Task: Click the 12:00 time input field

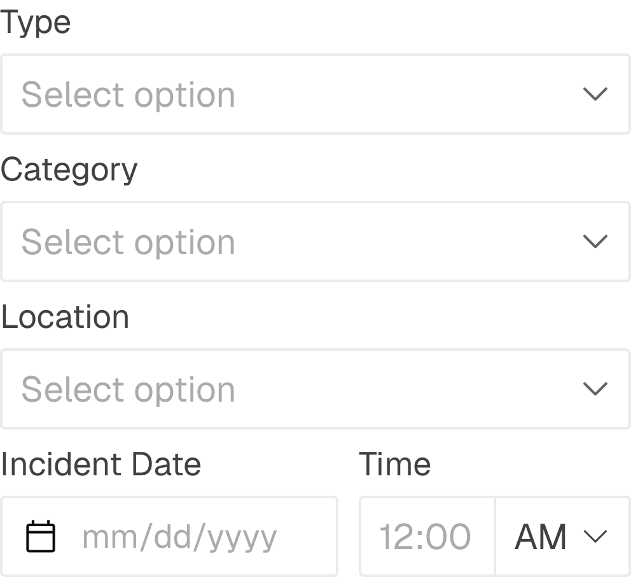Action: pos(427,536)
